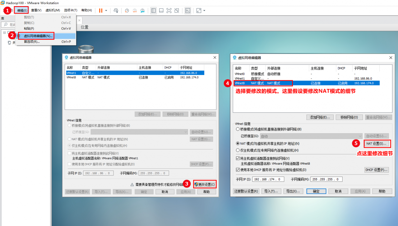Select NAT 模式 radio in right dialog

click(238, 144)
